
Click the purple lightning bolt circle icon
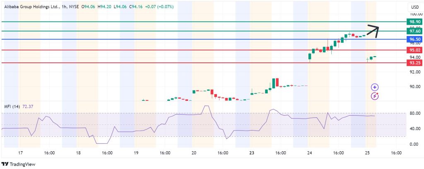[375, 95]
